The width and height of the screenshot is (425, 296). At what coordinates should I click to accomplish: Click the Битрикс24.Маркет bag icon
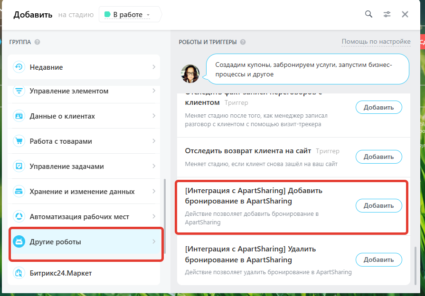19,273
